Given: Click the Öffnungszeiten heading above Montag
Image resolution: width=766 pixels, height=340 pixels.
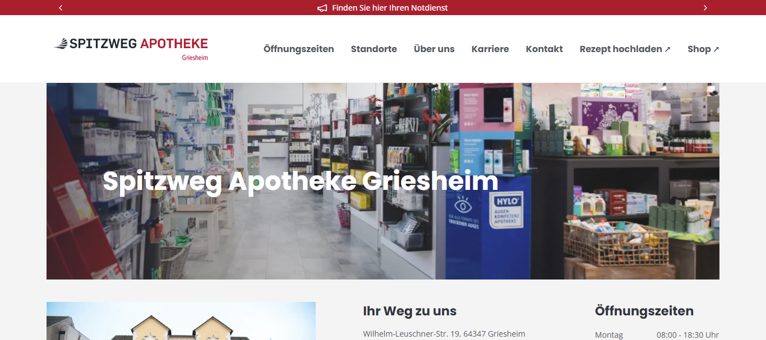Looking at the screenshot, I should [x=644, y=311].
